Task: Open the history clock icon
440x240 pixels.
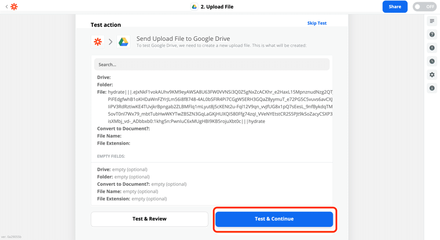Action: (x=432, y=61)
